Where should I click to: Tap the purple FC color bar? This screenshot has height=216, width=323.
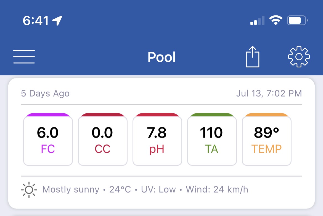click(x=48, y=114)
